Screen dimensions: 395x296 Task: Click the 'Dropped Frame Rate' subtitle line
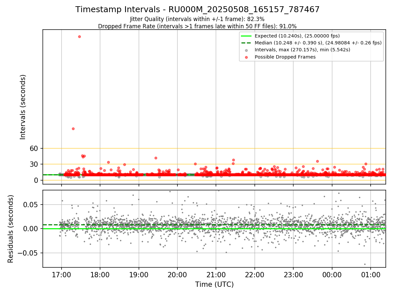(x=197, y=26)
